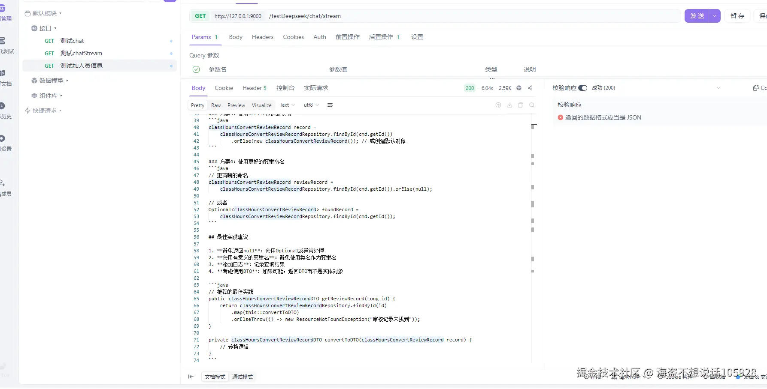Open the 后置操作 tab
This screenshot has width=767, height=389.
[384, 37]
